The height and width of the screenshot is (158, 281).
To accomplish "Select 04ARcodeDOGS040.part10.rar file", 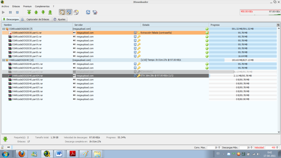I will coord(27,99).
